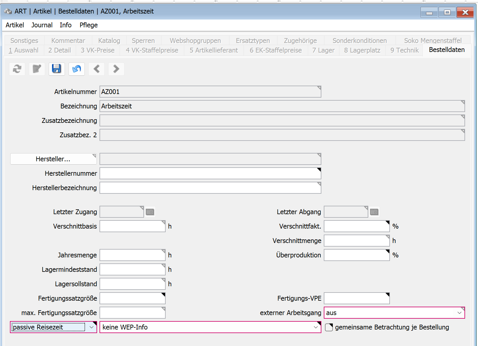Switch to 3 VK-Preise tab
478x346 pixels.
point(98,50)
